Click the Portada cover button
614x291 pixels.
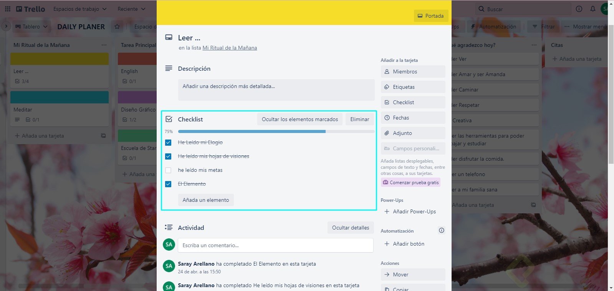tap(431, 16)
